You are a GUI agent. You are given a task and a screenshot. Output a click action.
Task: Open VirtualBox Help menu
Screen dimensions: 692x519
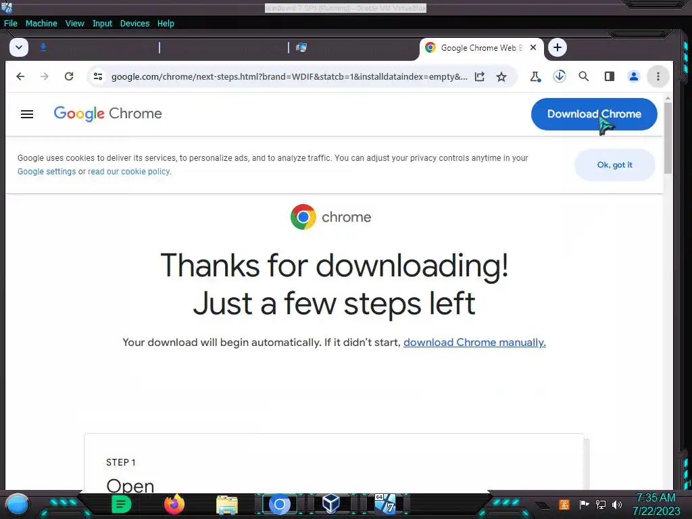point(166,24)
